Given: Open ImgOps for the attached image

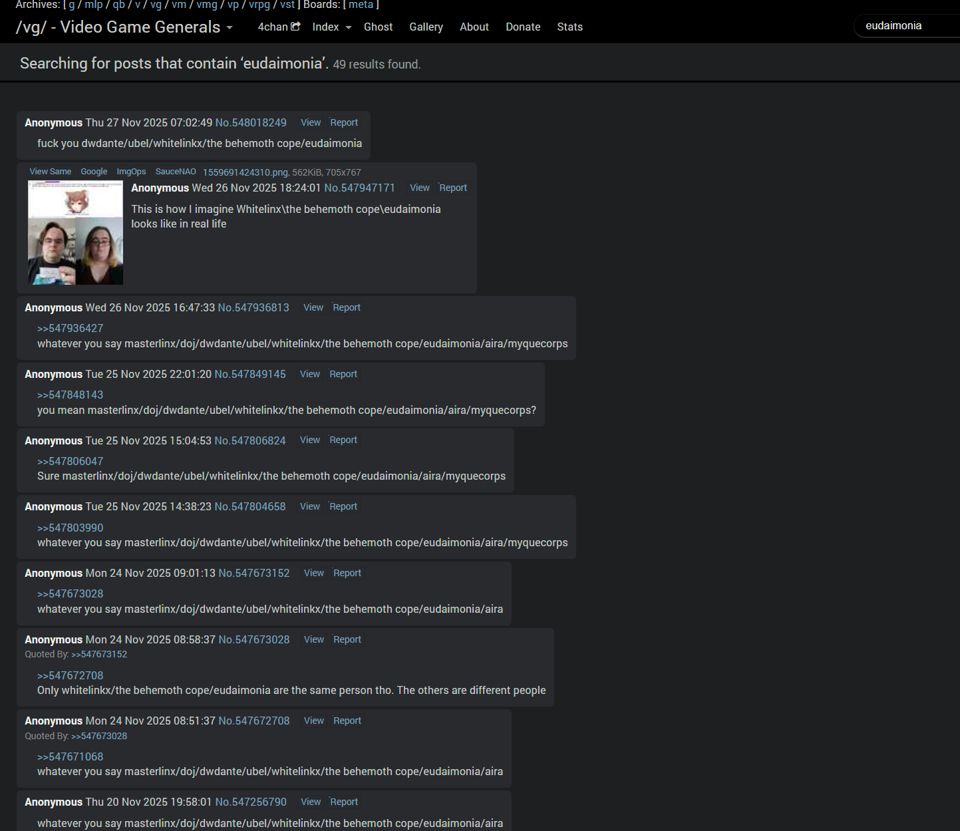Looking at the screenshot, I should (x=131, y=172).
